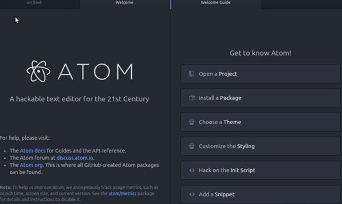The height and width of the screenshot is (204, 342).
Task: Click the paint bucket icon beside Choose a Theme
Action: (x=192, y=122)
